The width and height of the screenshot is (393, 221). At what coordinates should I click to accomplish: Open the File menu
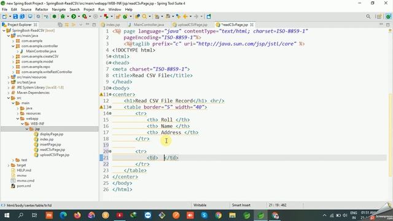pos(4,9)
